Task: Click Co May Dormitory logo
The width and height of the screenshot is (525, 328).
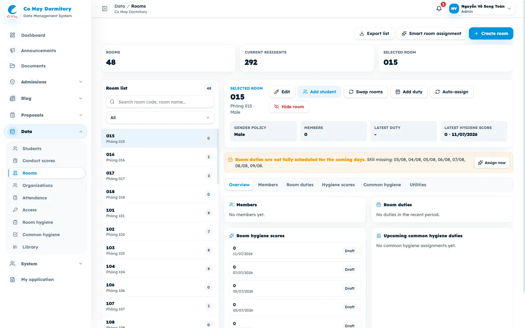Action: click(12, 12)
